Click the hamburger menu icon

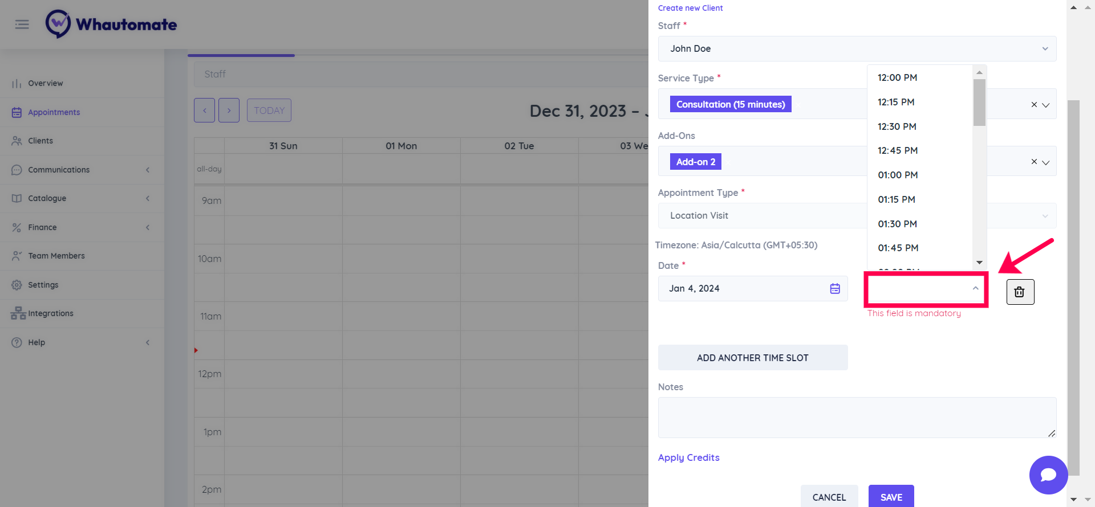click(22, 24)
